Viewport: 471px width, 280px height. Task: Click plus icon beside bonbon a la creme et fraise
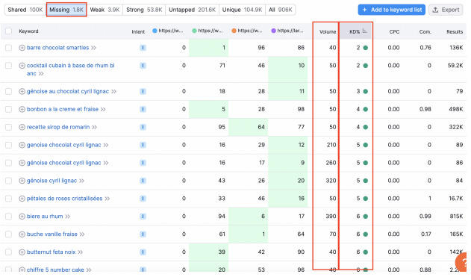tap(22, 109)
